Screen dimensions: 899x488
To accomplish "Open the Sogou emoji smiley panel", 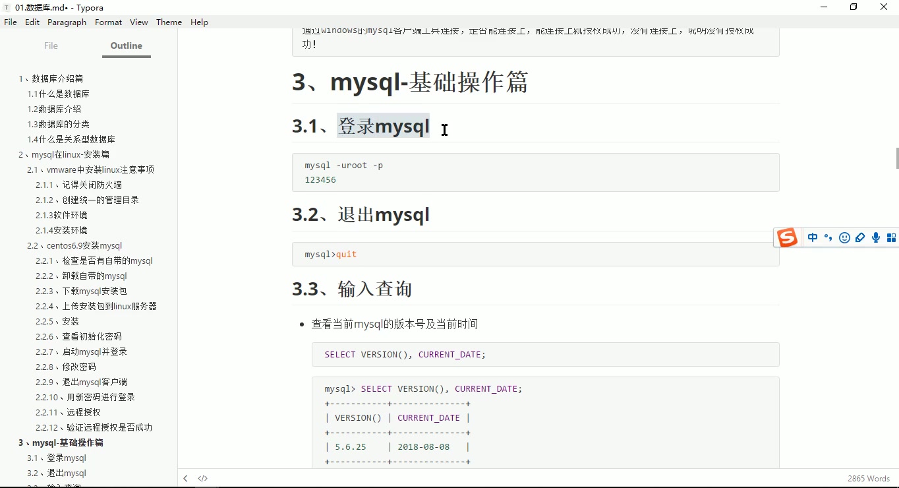I will click(844, 238).
